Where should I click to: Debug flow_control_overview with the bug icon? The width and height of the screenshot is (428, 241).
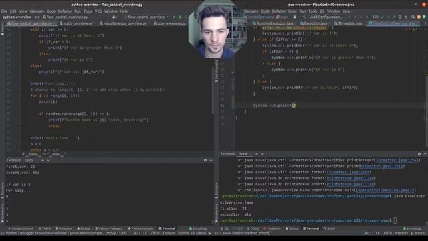point(180,17)
